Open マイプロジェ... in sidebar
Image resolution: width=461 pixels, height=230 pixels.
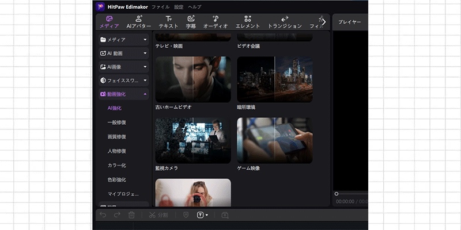click(x=123, y=194)
